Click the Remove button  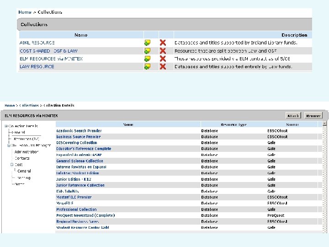click(313, 116)
